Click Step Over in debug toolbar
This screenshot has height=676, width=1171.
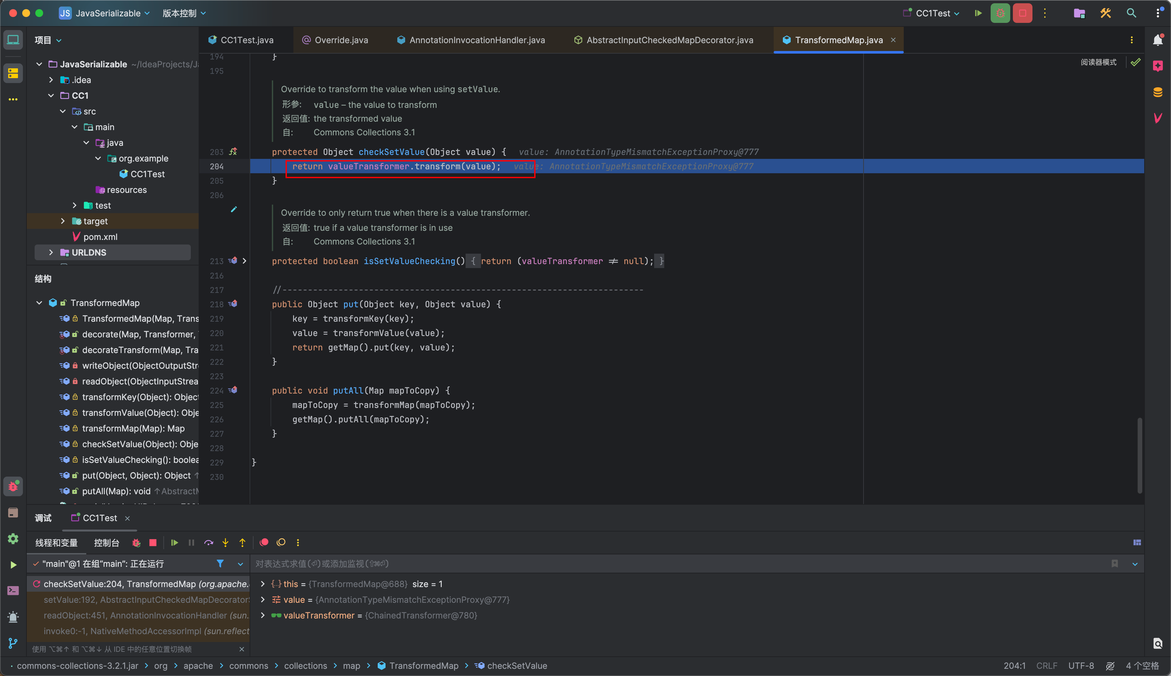pyautogui.click(x=209, y=542)
